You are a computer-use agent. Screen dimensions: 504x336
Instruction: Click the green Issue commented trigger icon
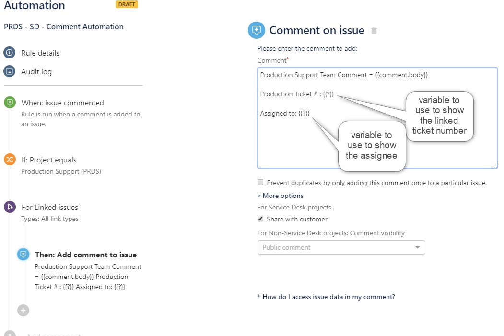(x=10, y=102)
